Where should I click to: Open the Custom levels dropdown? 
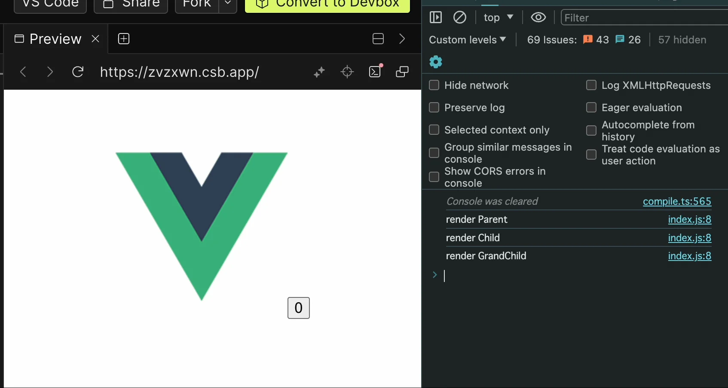click(x=468, y=40)
